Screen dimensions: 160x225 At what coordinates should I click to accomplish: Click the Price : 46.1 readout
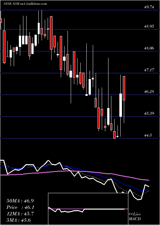(x=20, y=207)
